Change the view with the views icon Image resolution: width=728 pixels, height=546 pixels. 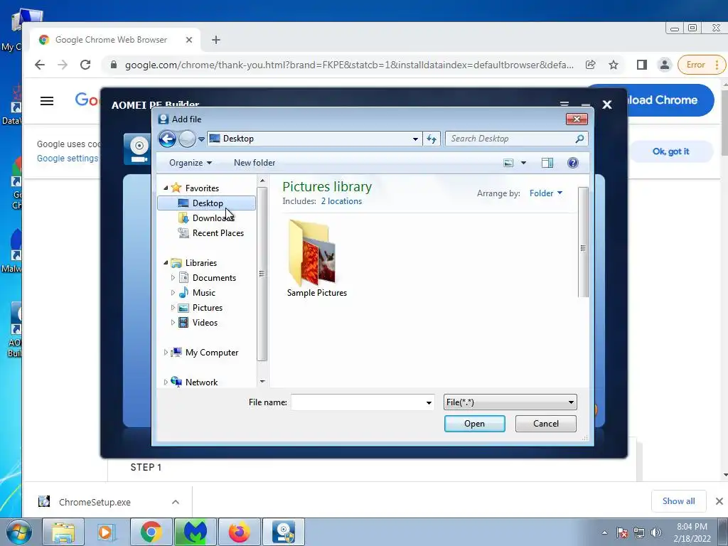508,163
